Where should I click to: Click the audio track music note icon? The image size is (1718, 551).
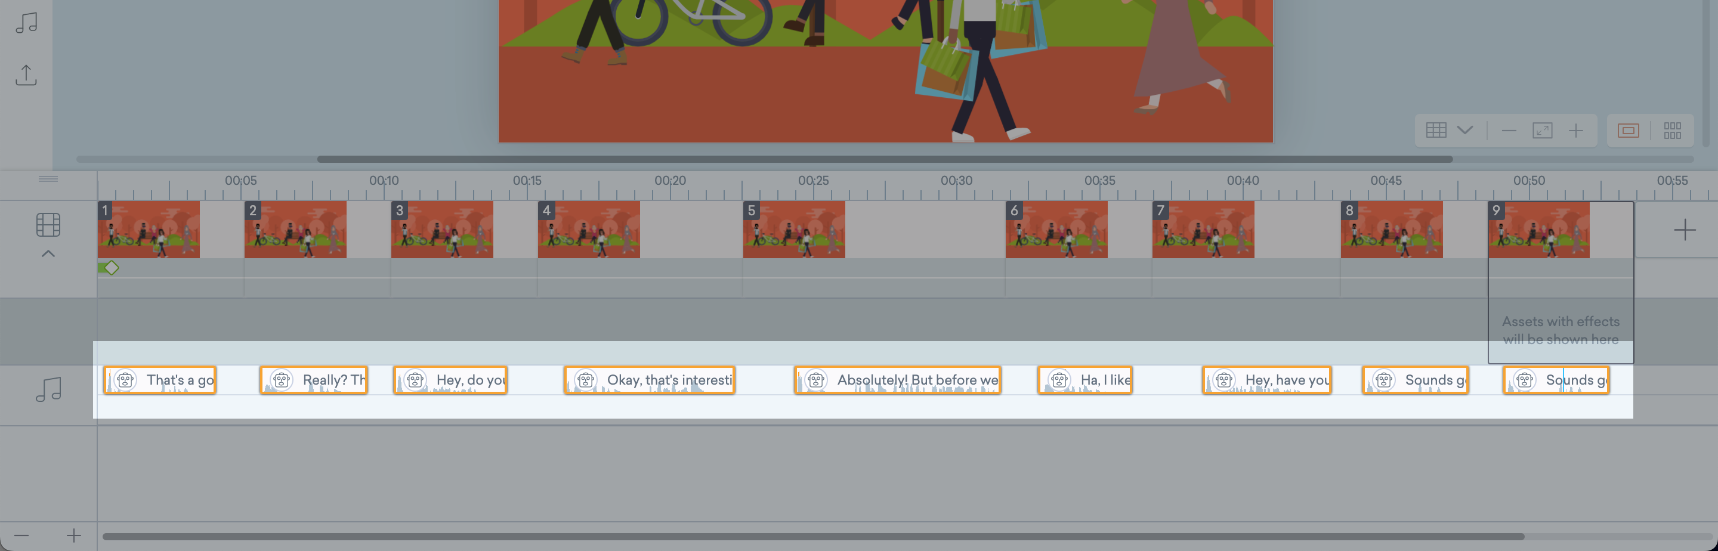[x=48, y=389]
